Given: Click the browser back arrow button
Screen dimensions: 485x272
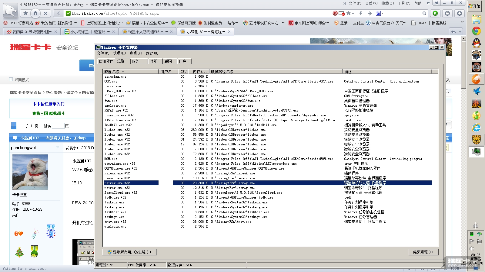Looking at the screenshot, I should pos(59,13).
